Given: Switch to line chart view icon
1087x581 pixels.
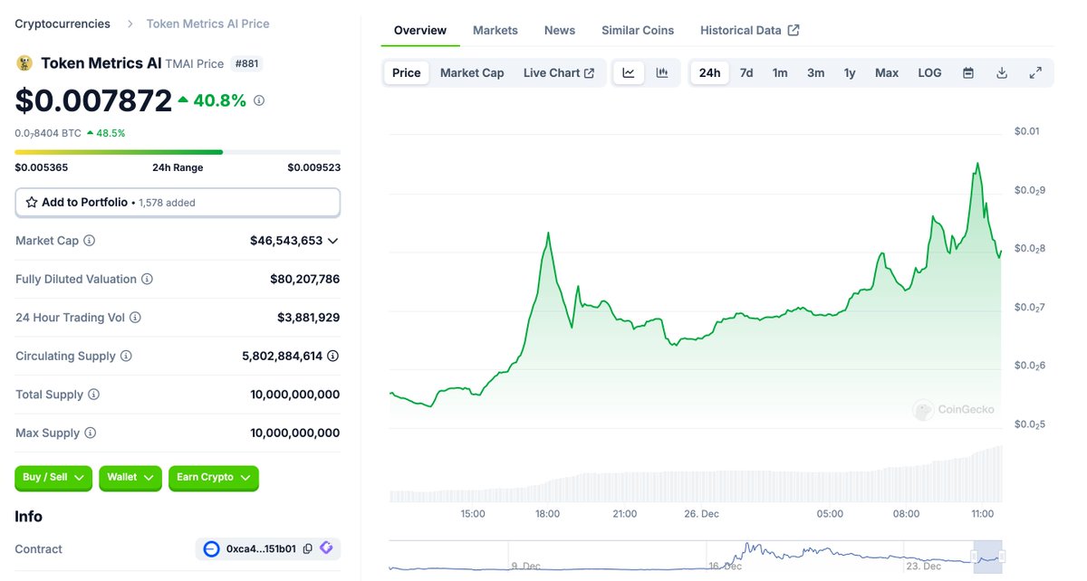Looking at the screenshot, I should point(629,72).
